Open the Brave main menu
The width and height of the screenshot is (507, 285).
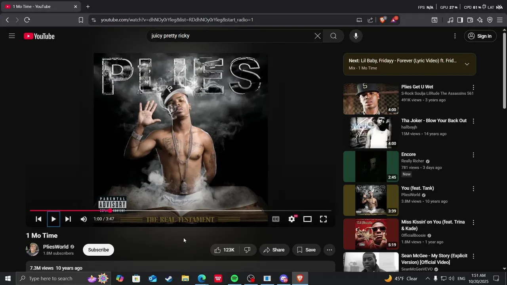(x=500, y=20)
